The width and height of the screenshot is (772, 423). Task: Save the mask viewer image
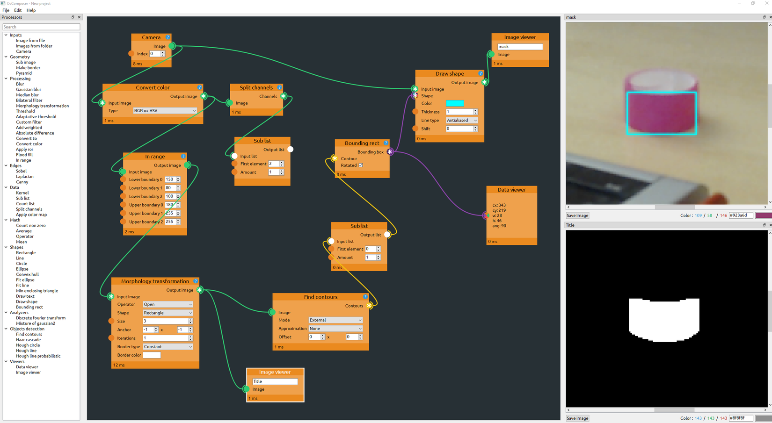click(x=577, y=215)
